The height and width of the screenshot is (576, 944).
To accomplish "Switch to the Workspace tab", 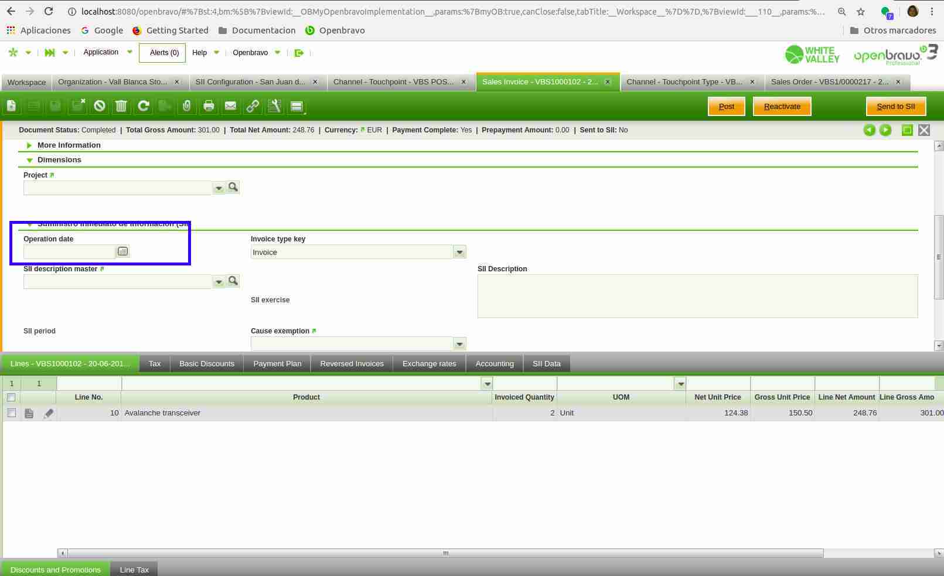I will (x=26, y=82).
